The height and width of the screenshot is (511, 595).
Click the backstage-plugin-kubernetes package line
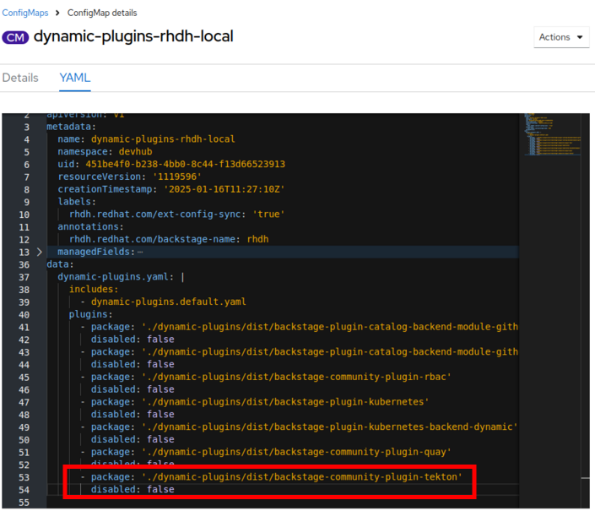click(255, 402)
